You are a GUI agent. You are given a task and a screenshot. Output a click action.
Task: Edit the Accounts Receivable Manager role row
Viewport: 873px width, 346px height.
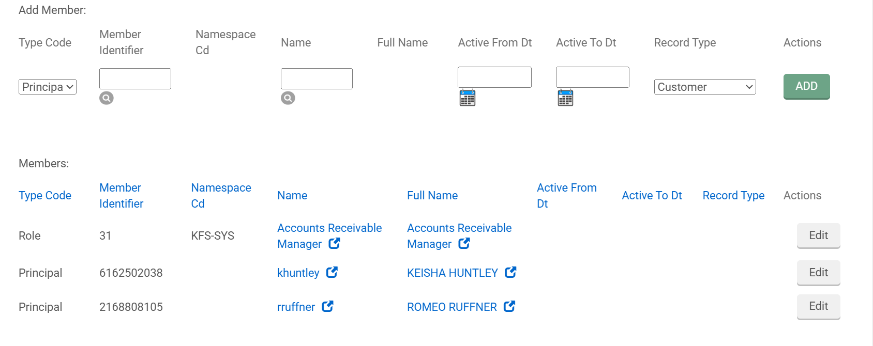click(818, 235)
